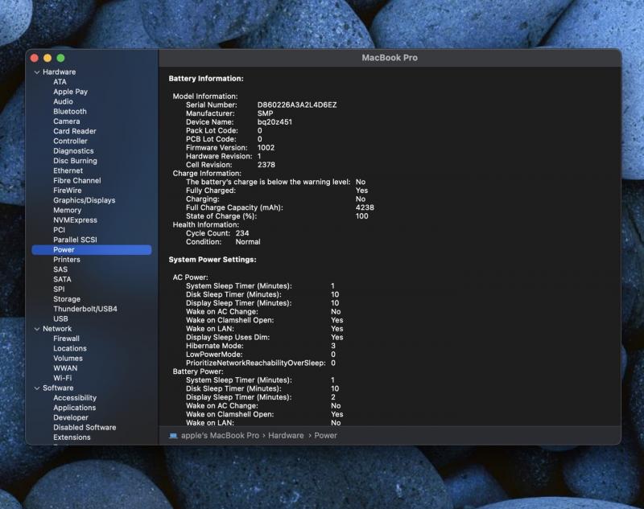Collapse the Network section chevron
Viewport: 644px width, 509px height.
(37, 329)
